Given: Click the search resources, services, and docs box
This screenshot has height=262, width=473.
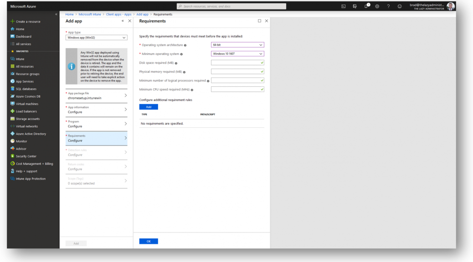Looking at the screenshot, I should click(x=231, y=6).
